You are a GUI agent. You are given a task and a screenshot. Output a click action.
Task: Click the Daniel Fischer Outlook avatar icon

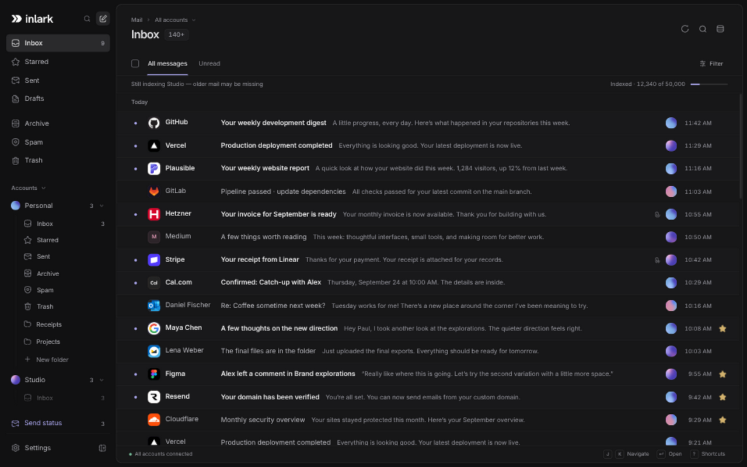154,305
